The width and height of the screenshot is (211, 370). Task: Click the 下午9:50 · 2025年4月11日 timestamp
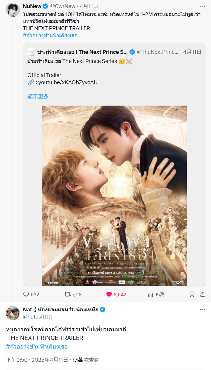37,360
